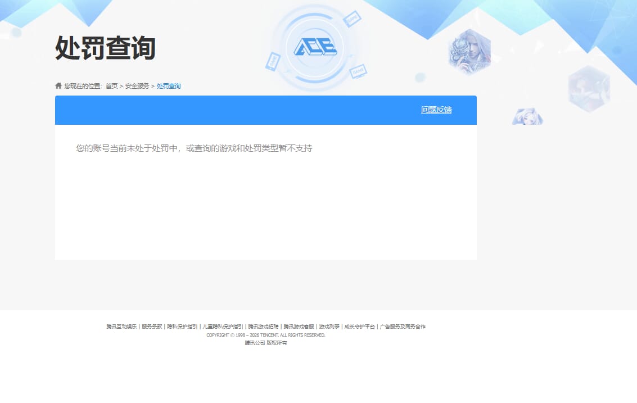637x403 pixels.
Task: Open the 问题反馈 feedback link
Action: [x=437, y=110]
